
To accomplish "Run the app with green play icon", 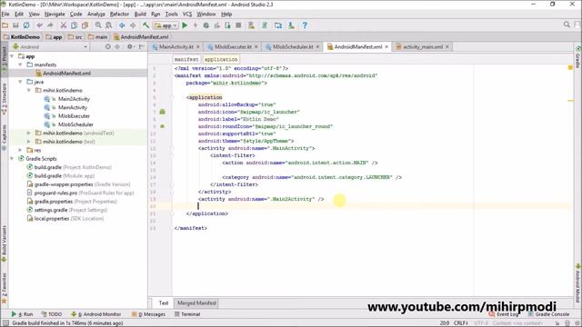I will pos(185,25).
